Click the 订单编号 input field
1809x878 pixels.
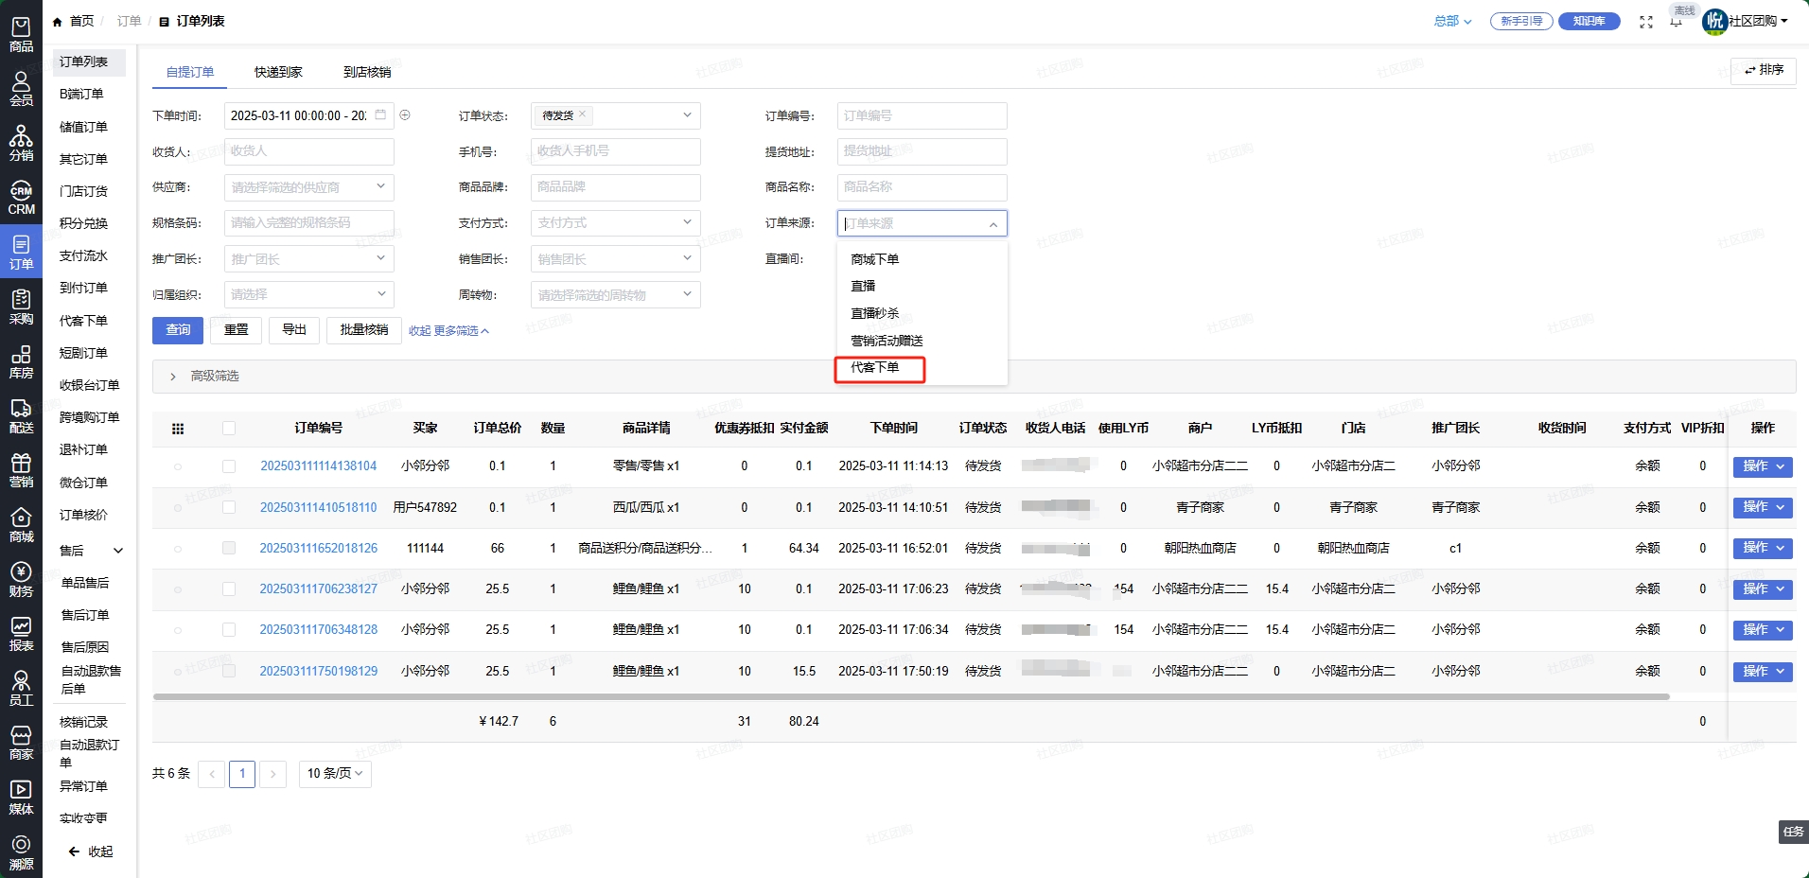[922, 115]
